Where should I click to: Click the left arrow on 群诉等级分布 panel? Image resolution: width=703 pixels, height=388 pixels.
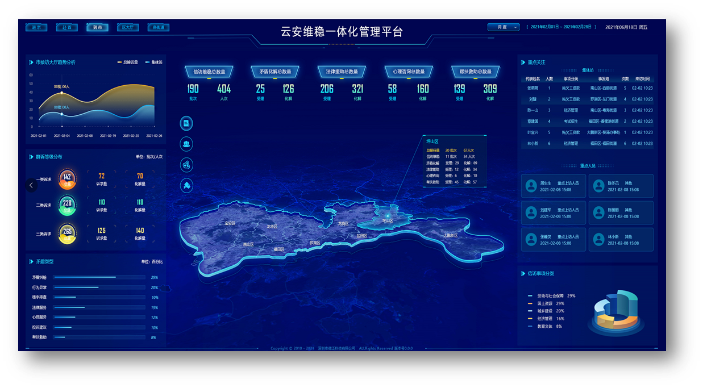pyautogui.click(x=31, y=185)
